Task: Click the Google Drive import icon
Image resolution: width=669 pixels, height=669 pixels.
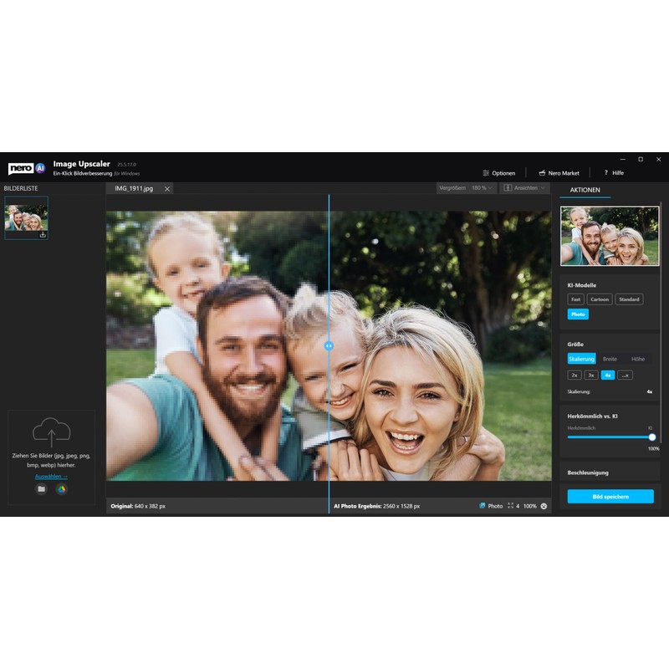Action: [61, 489]
